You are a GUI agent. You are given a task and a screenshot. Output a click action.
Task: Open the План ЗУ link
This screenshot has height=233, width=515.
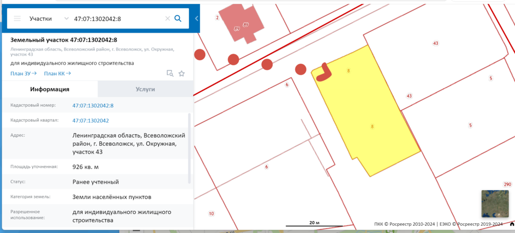[23, 73]
